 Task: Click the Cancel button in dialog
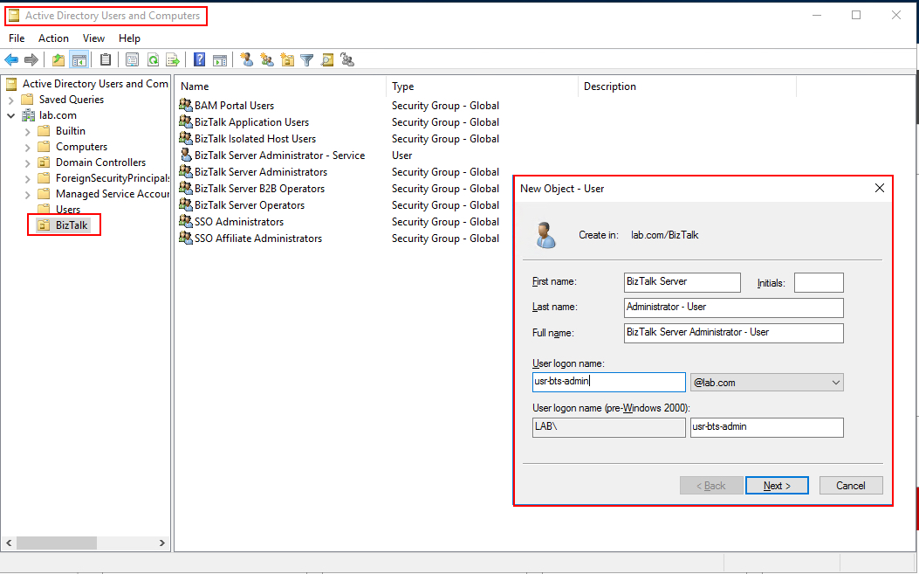850,486
